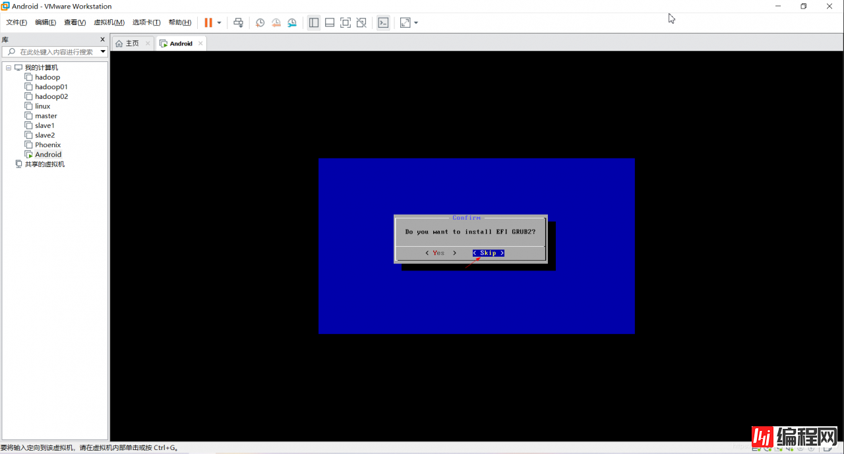Open the power options dropdown beside pause
The width and height of the screenshot is (844, 454).
(220, 22)
